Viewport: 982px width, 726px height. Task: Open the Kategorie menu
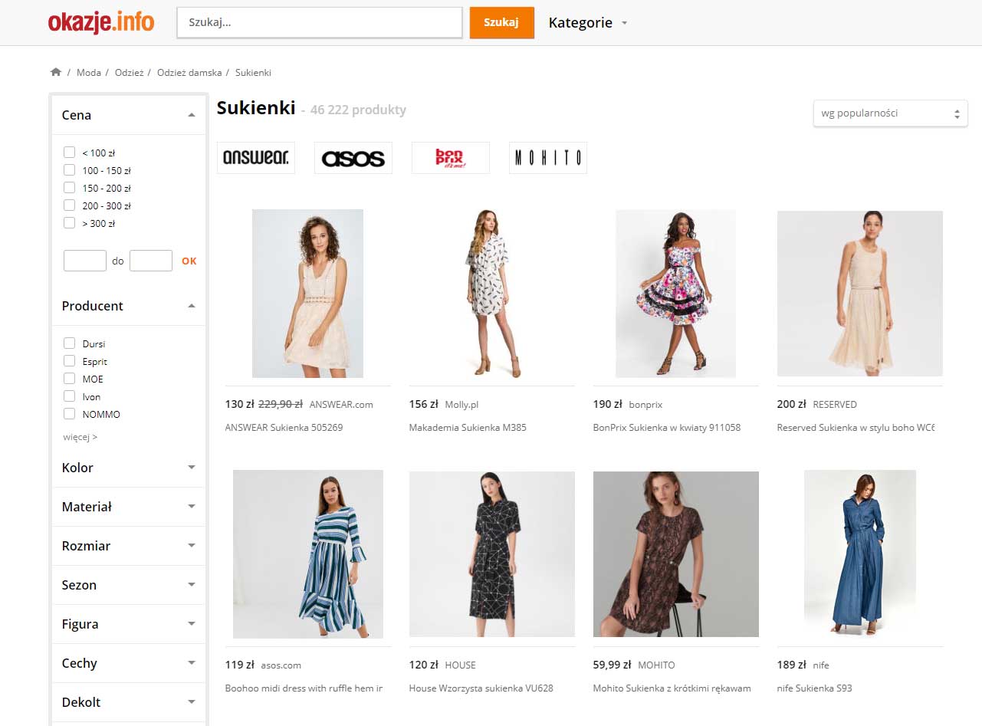587,23
